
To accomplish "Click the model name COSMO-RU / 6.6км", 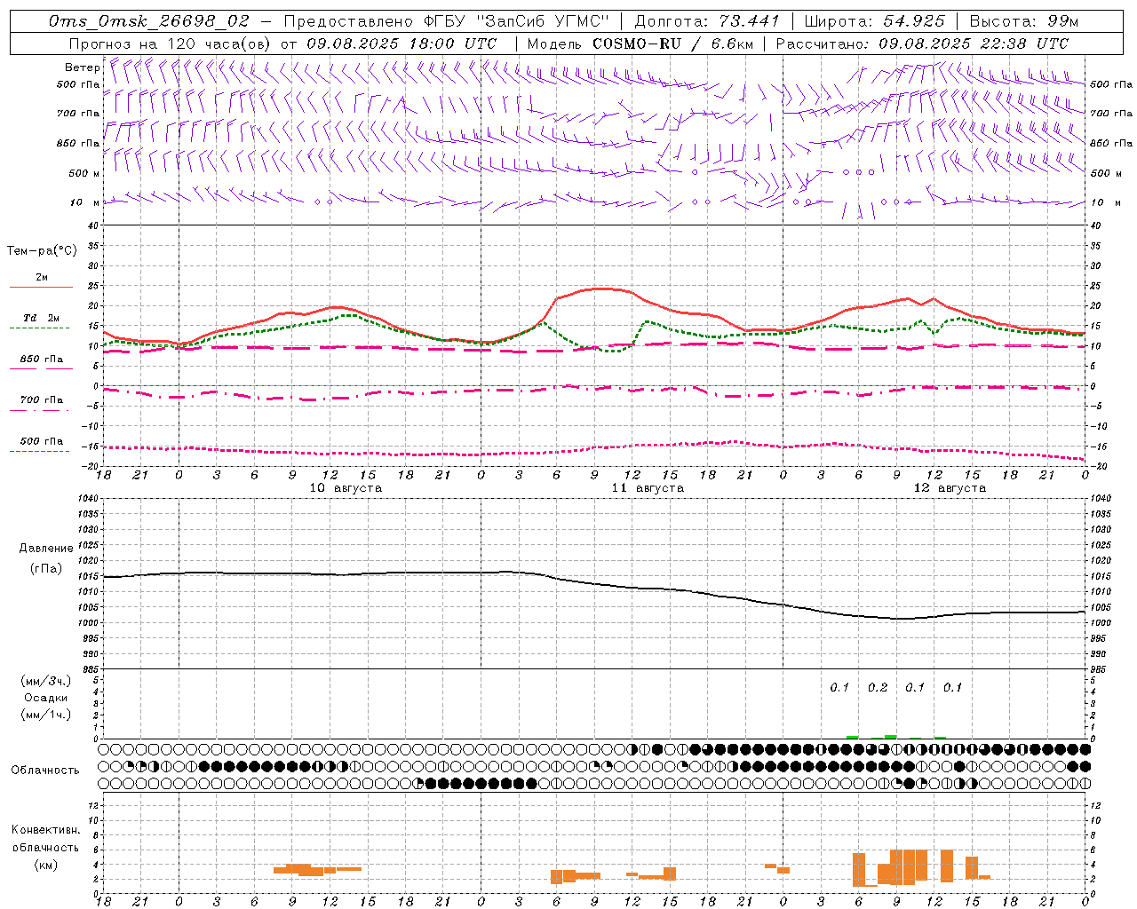I will click(673, 43).
